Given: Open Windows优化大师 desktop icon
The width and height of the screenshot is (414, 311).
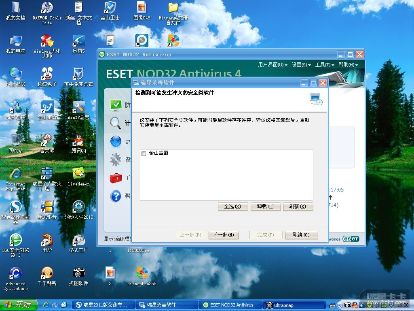Looking at the screenshot, I should point(47,46).
